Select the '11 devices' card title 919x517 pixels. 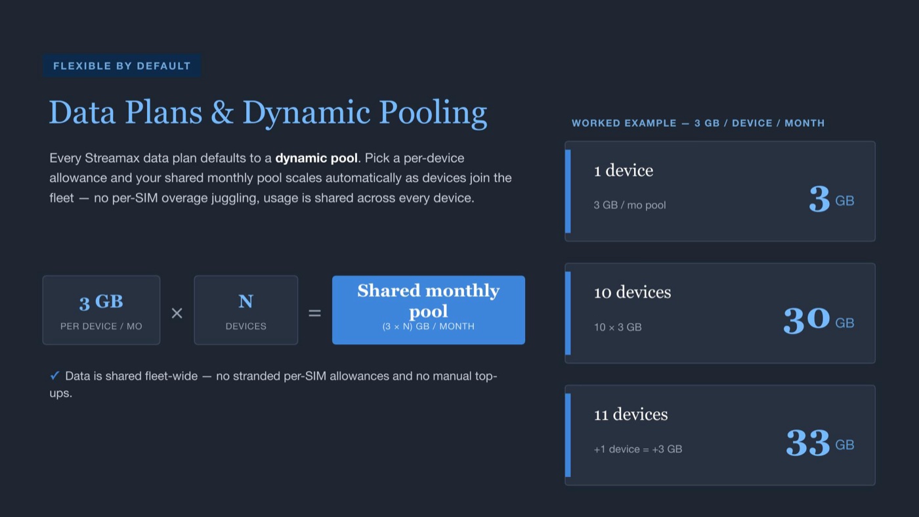631,415
